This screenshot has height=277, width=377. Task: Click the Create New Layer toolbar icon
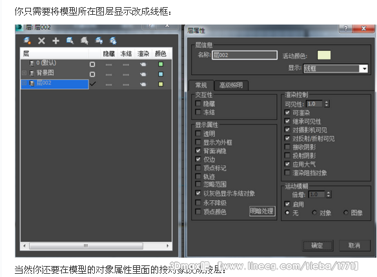click(x=27, y=41)
